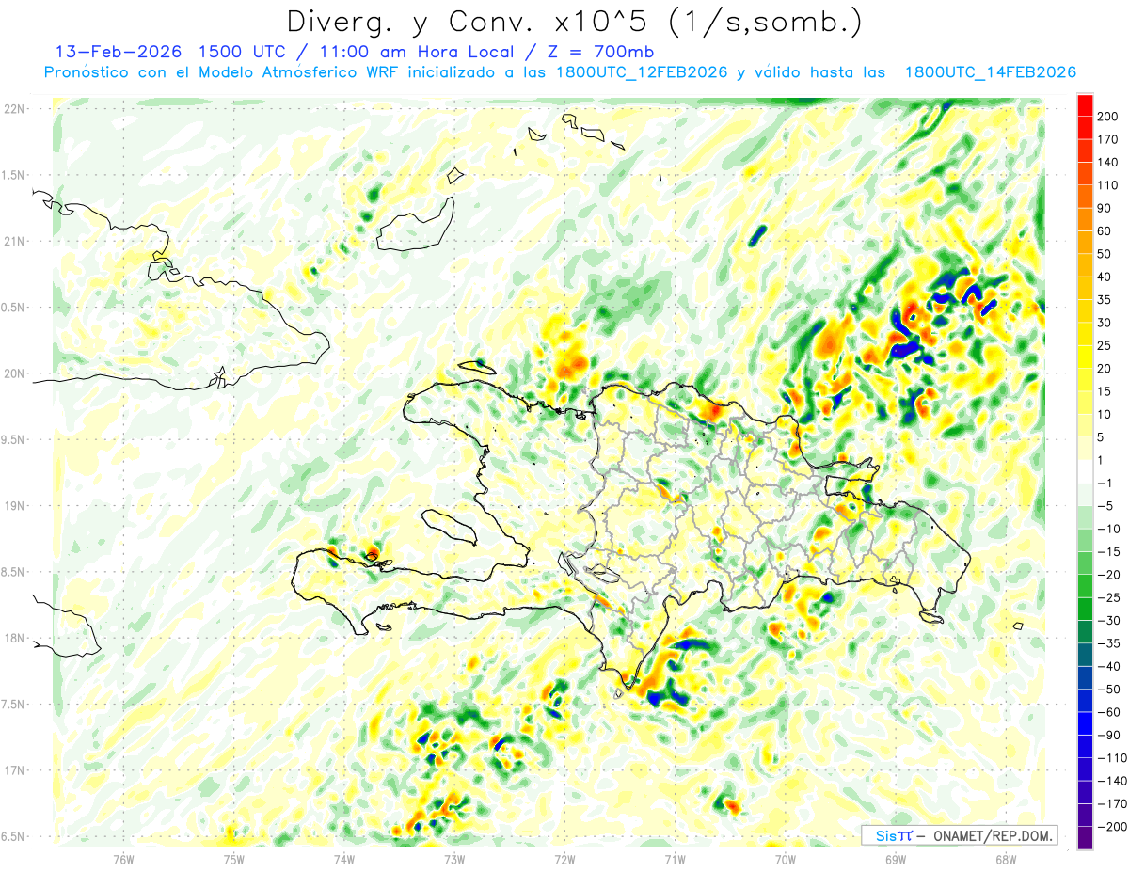Click the '76W' longitude label
The height and width of the screenshot is (872, 1129).
coord(123,858)
